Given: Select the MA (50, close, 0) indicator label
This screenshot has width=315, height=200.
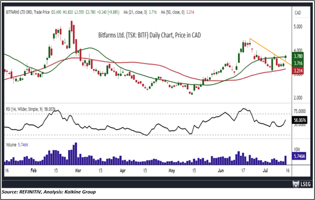Looking at the screenshot, I should [172, 12].
